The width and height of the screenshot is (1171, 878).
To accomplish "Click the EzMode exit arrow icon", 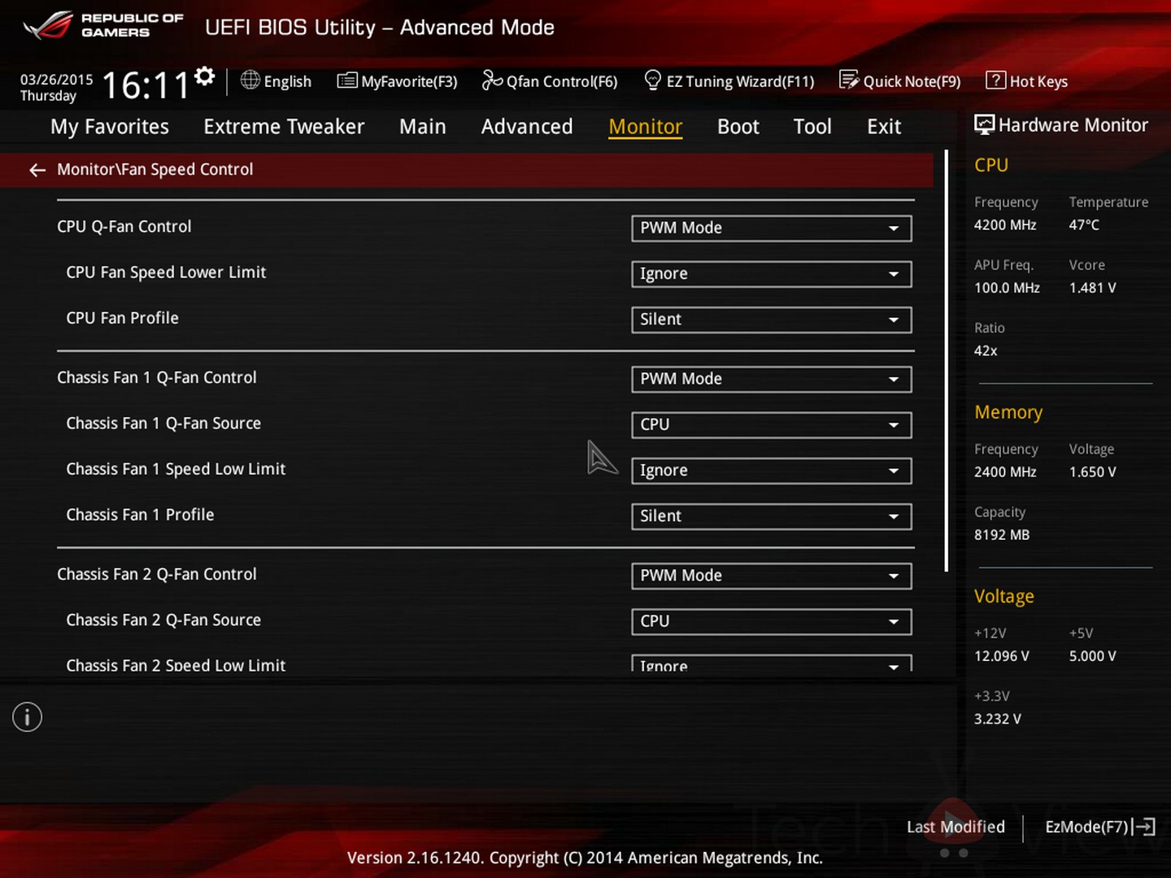I will pos(1145,827).
